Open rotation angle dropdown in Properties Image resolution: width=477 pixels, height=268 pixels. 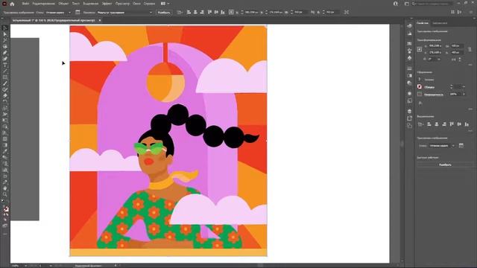(439, 60)
